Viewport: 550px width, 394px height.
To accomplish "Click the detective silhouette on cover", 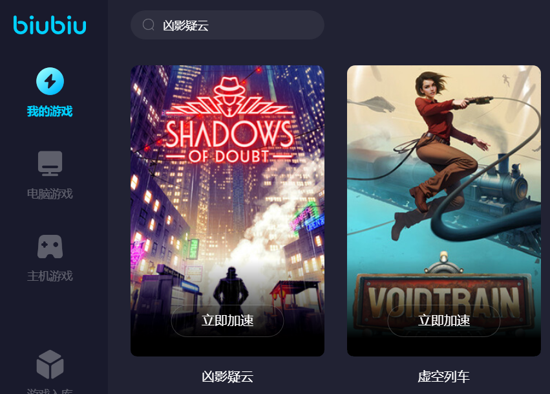I will pyautogui.click(x=231, y=288).
